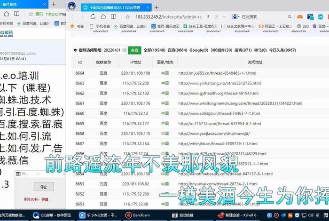Open the game controller extension icon

(300, 16)
